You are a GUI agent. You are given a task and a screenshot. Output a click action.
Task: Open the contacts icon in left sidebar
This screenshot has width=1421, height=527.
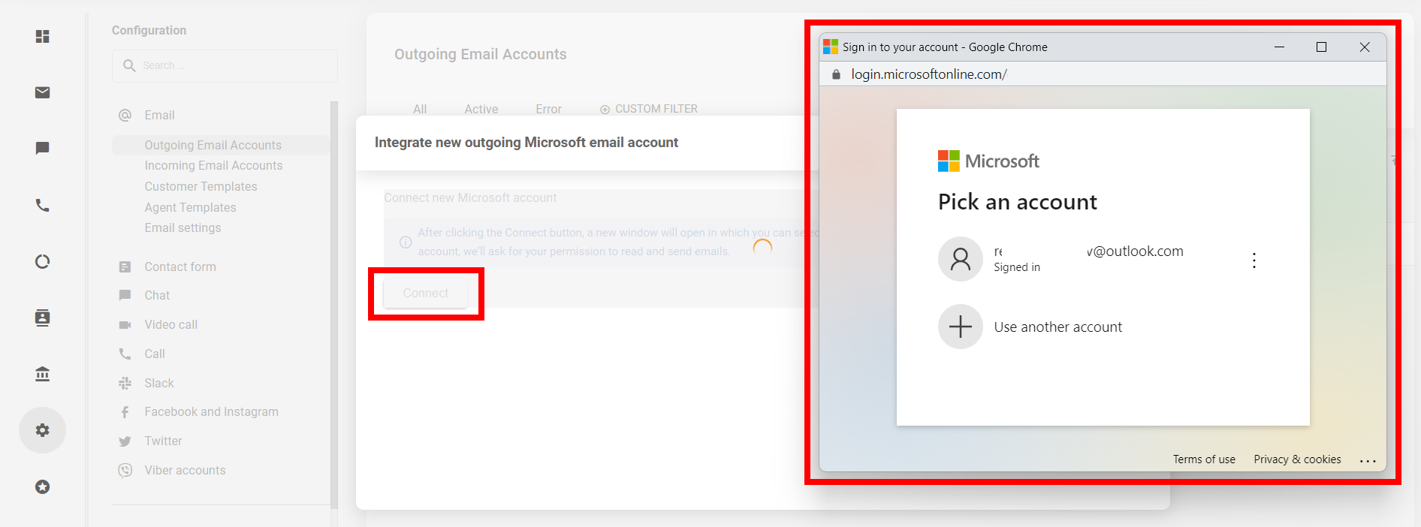pyautogui.click(x=43, y=318)
